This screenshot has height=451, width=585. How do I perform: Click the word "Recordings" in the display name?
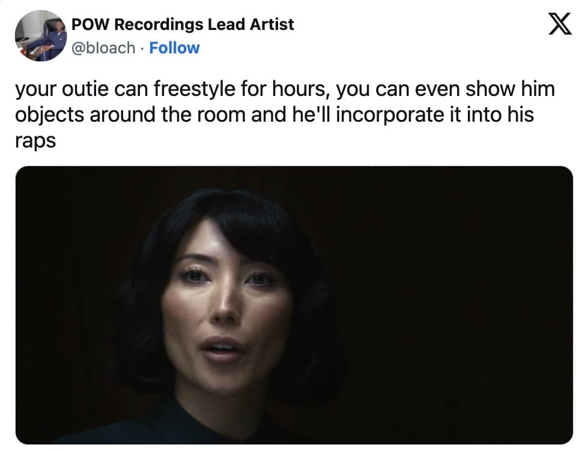click(x=159, y=24)
